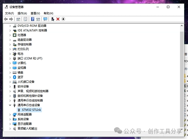Maximize the Device Manager window
This screenshot has height=139, width=188.
pyautogui.click(x=168, y=7)
